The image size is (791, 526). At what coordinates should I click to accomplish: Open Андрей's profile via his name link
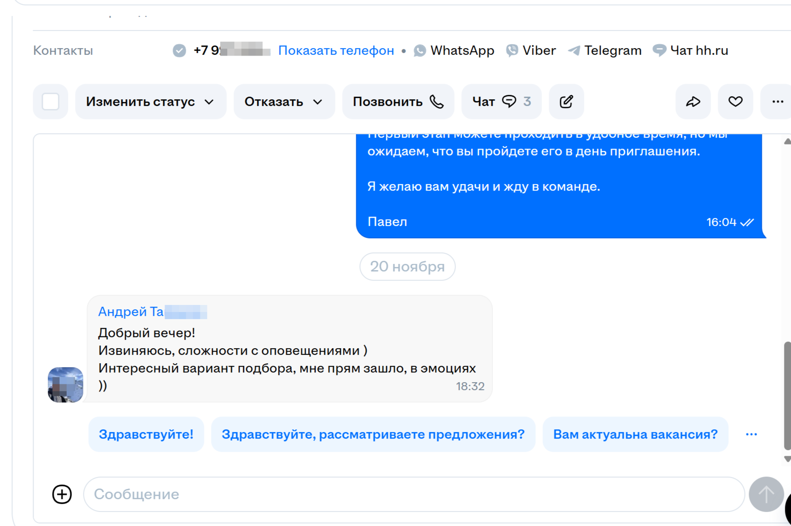pos(131,312)
